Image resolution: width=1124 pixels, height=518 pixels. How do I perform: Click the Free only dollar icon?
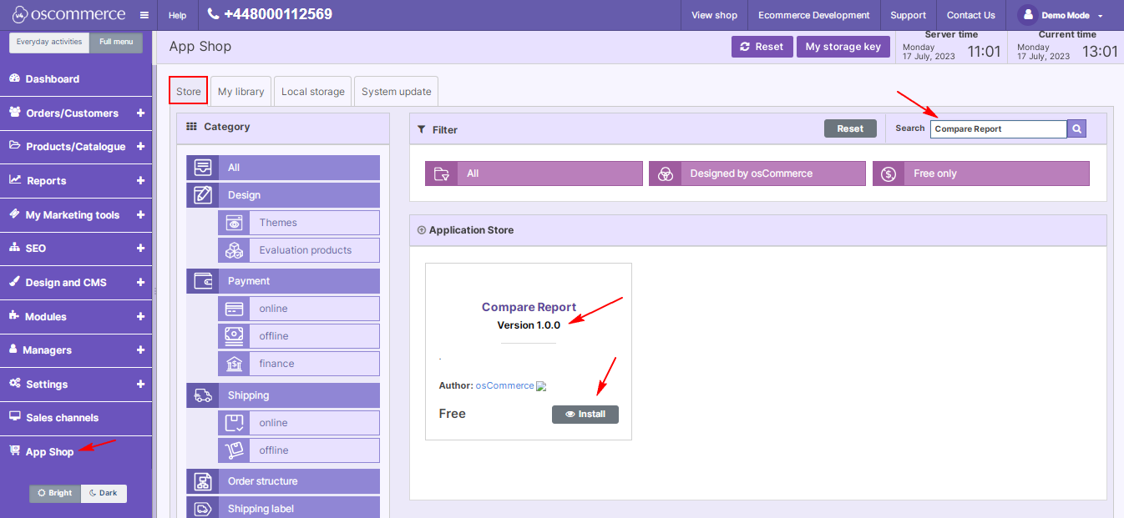click(889, 174)
